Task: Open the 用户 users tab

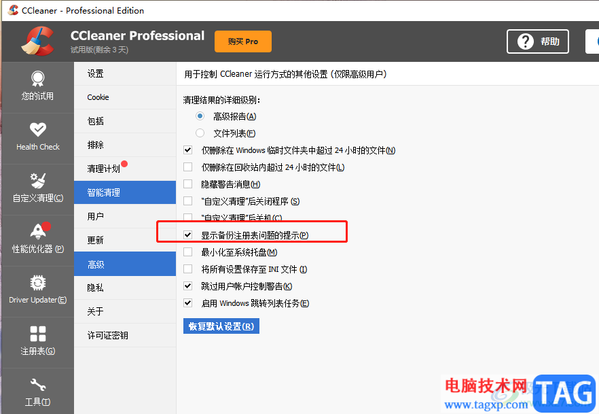Action: pos(125,216)
